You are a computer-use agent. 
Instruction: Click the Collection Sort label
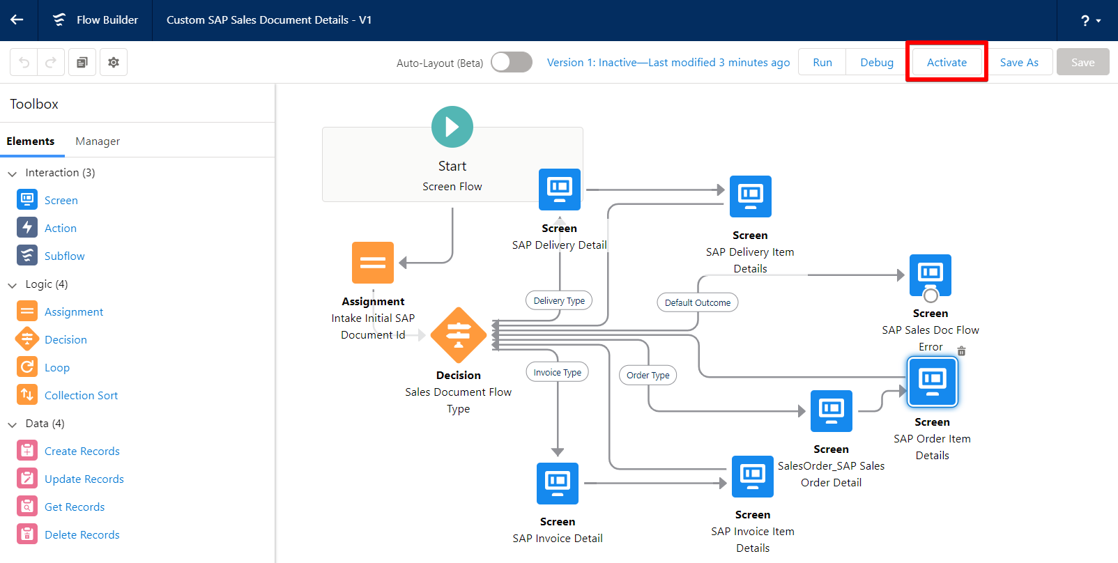pyautogui.click(x=82, y=396)
